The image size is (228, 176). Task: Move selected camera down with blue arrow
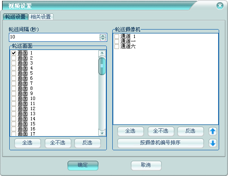pyautogui.click(x=213, y=143)
